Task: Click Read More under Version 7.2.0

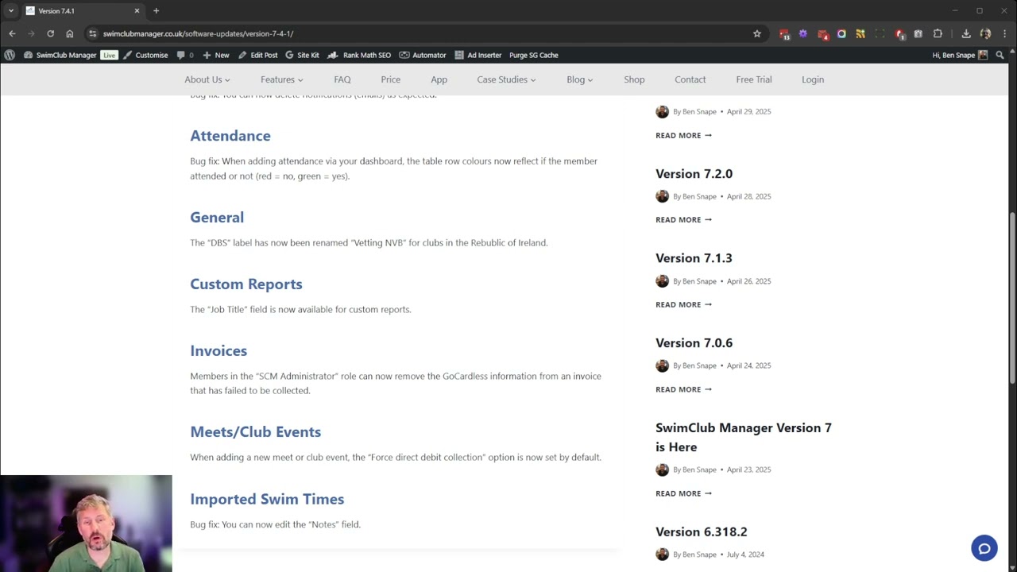Action: (x=683, y=219)
